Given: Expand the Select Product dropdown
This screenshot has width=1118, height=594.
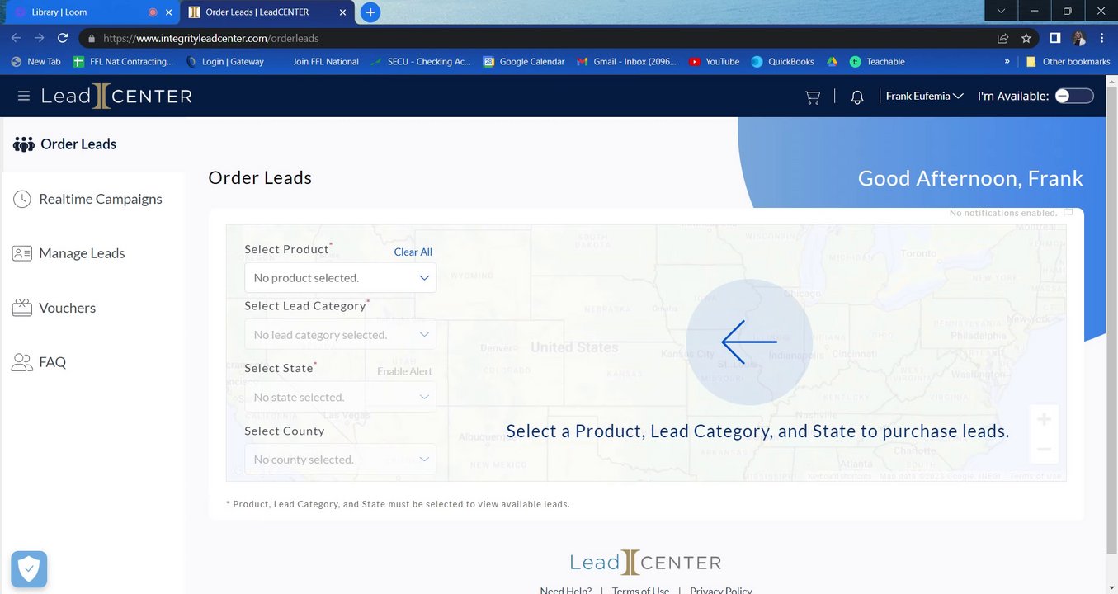Looking at the screenshot, I should [x=340, y=278].
